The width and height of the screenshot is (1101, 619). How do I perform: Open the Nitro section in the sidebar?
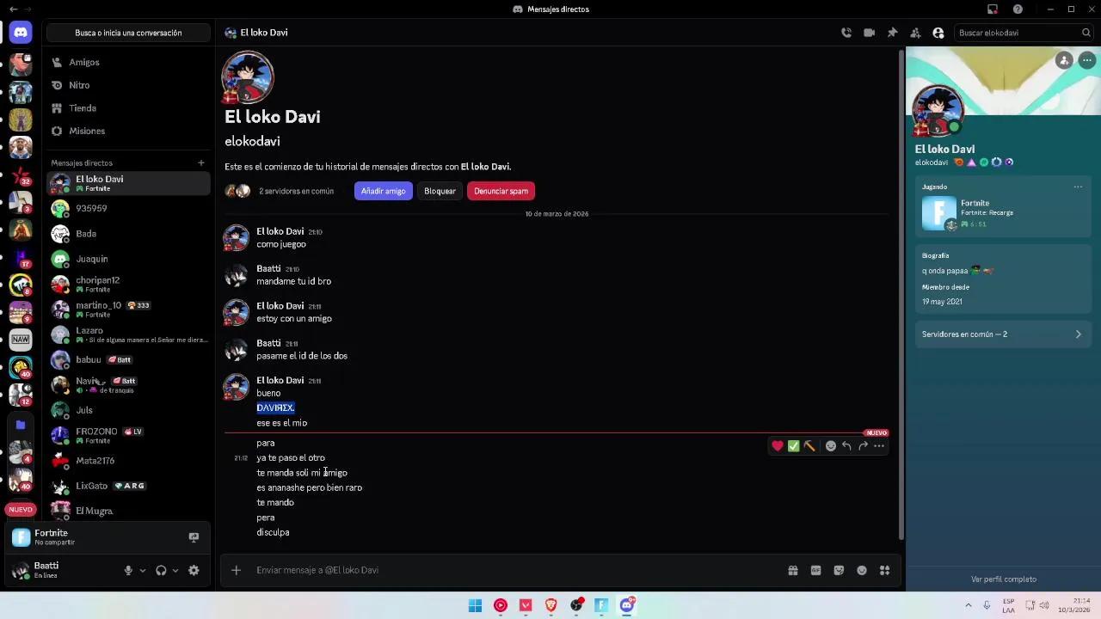79,84
